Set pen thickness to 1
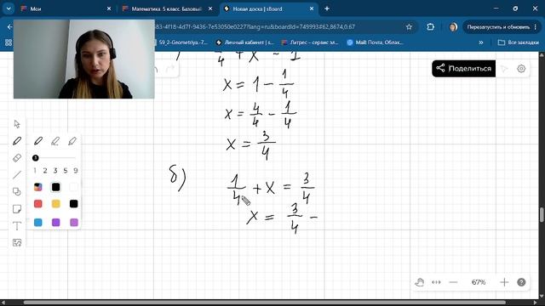 pos(35,170)
